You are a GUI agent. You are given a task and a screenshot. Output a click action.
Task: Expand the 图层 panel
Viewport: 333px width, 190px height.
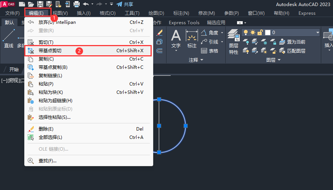[273, 60]
